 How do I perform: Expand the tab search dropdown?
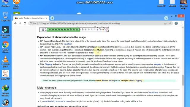click(x=166, y=18)
